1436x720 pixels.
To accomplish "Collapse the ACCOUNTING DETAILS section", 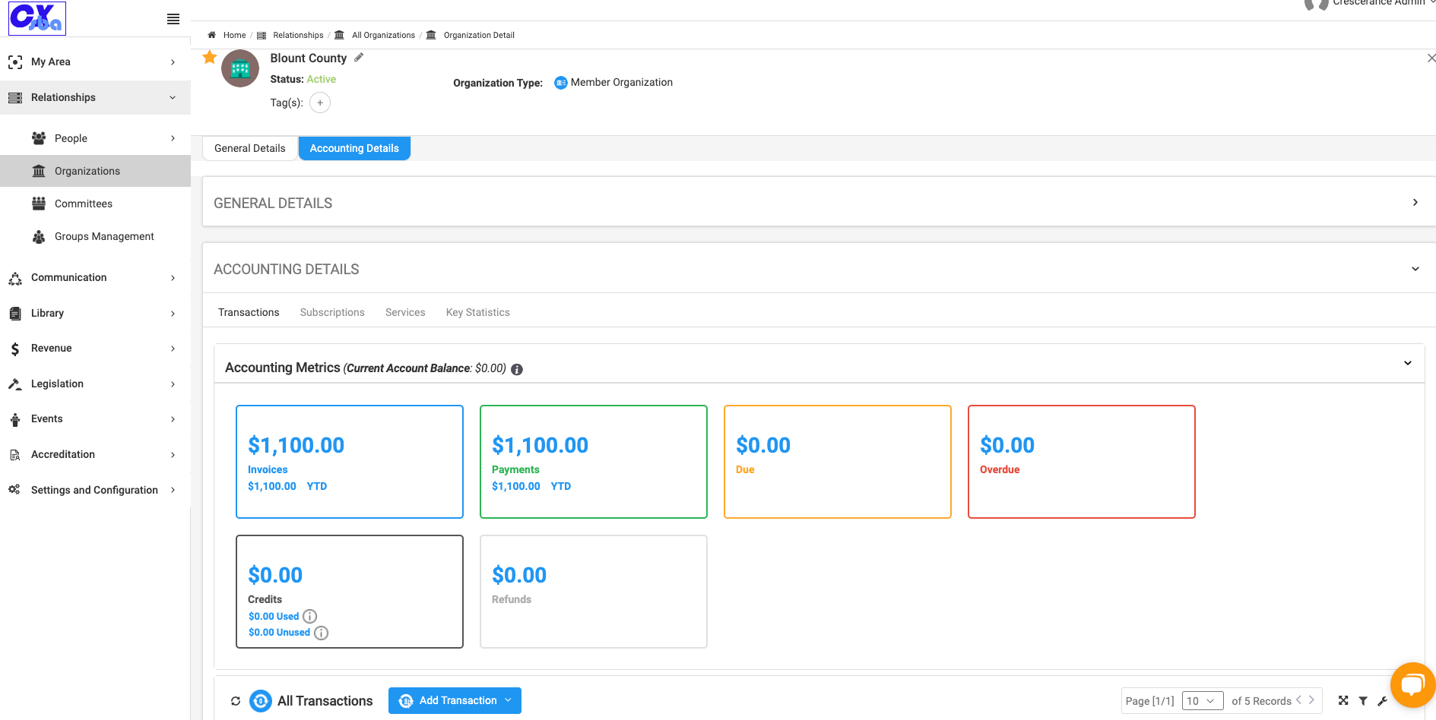I will [x=1415, y=269].
